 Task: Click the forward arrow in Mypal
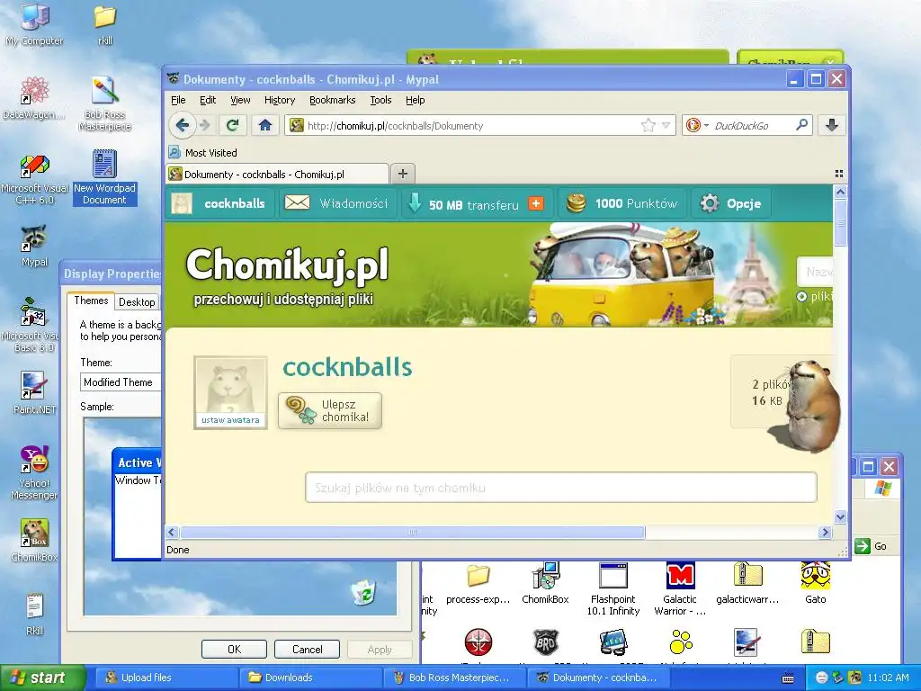click(x=205, y=125)
